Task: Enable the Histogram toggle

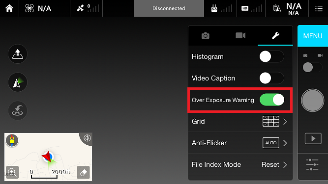Action: (271, 56)
